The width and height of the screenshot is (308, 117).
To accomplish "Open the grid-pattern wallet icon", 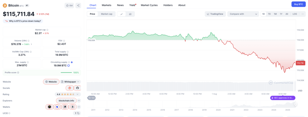I will (x=65, y=107).
